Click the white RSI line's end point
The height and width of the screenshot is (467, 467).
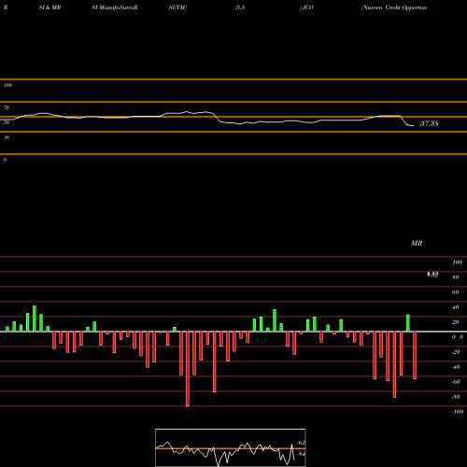coord(414,126)
